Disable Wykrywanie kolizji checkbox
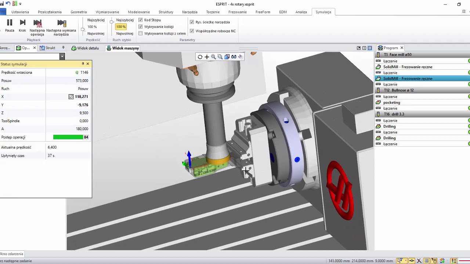Screen dimensions: 470x264 (x=141, y=26)
